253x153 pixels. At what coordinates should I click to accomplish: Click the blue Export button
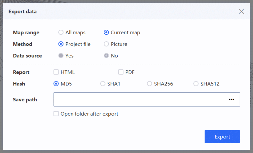point(222,136)
